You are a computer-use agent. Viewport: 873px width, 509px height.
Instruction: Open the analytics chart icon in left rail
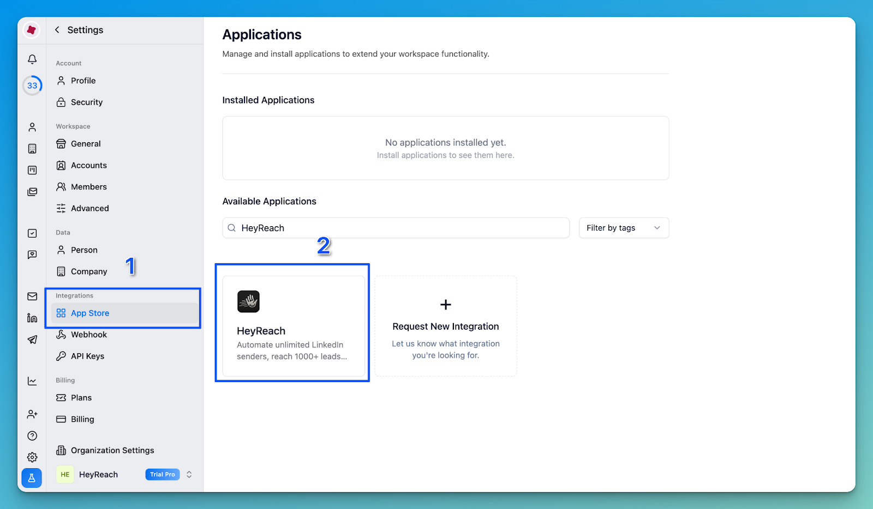point(32,381)
